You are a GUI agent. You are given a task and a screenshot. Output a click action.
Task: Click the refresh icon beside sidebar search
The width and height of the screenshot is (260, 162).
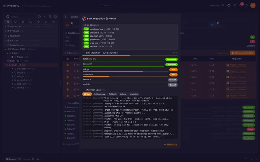tap(39, 16)
